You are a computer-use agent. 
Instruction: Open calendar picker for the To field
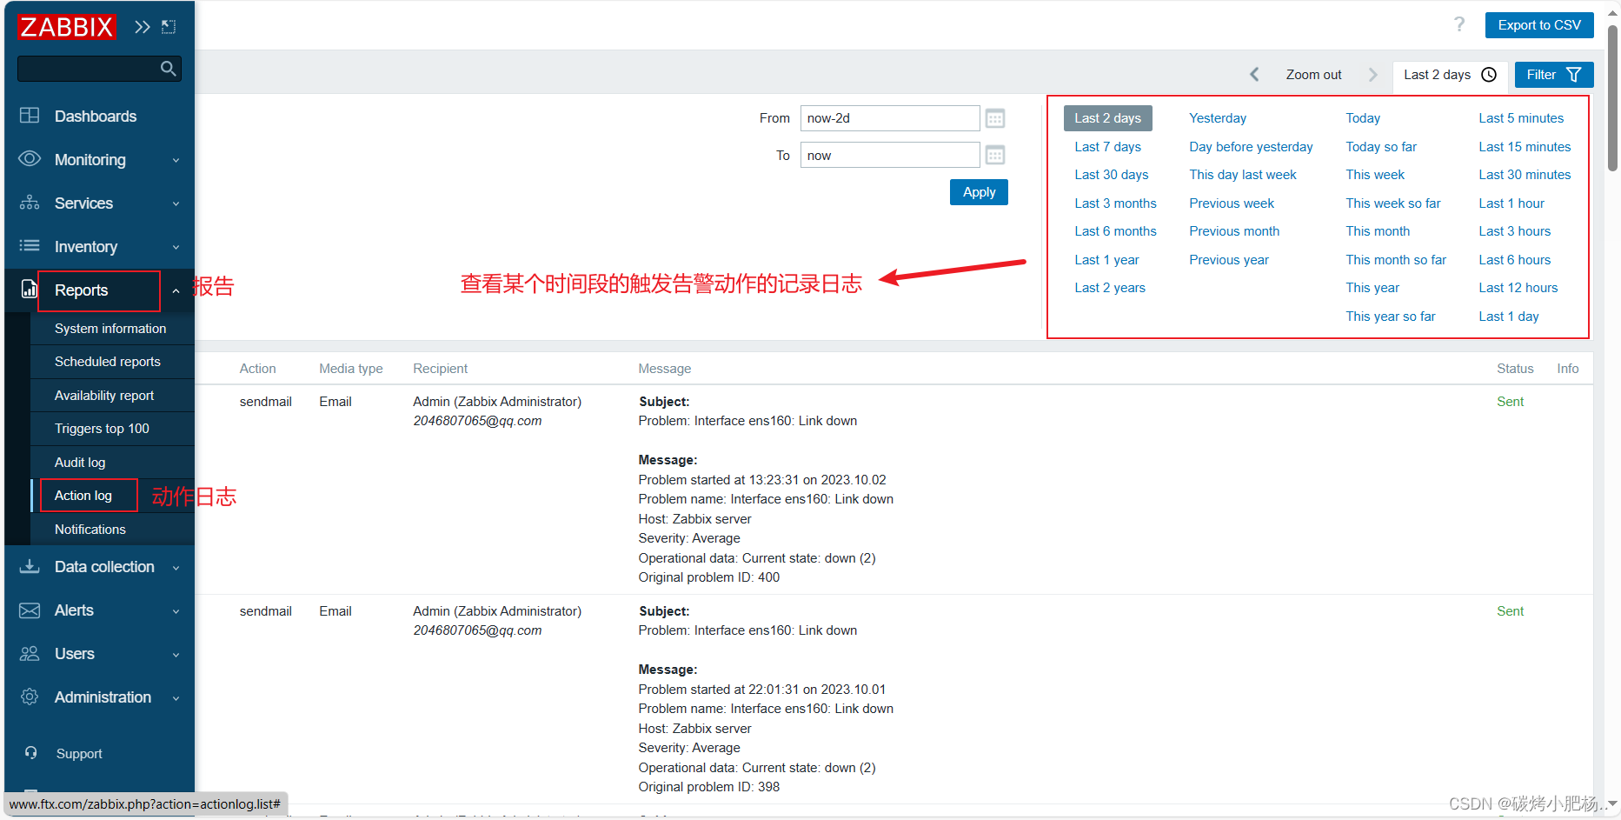click(995, 156)
